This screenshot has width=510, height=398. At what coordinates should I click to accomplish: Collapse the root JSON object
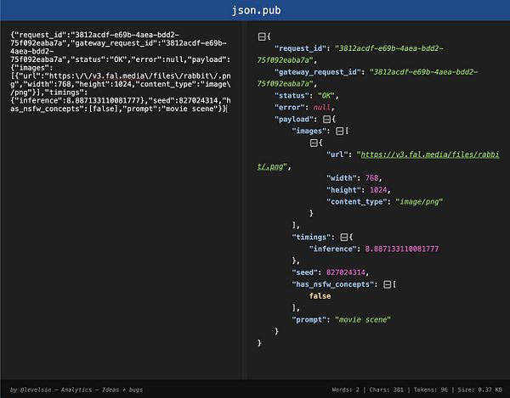tap(262, 36)
